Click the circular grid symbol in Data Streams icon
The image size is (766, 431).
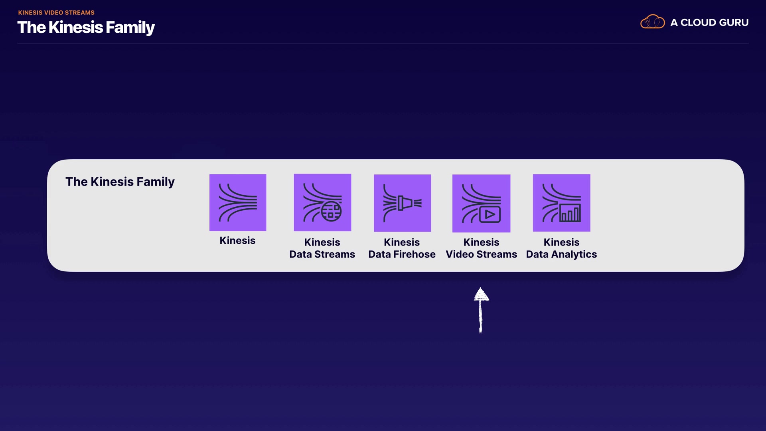pos(332,212)
